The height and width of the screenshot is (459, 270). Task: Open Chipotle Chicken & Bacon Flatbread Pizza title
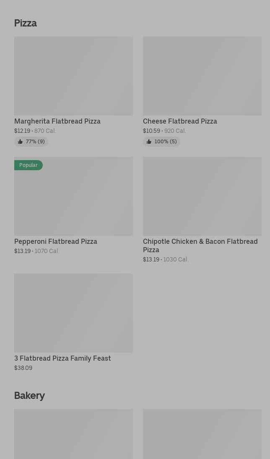point(200,245)
